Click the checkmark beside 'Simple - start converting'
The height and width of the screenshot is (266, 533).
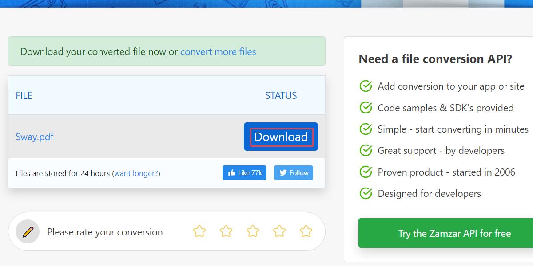click(x=366, y=129)
